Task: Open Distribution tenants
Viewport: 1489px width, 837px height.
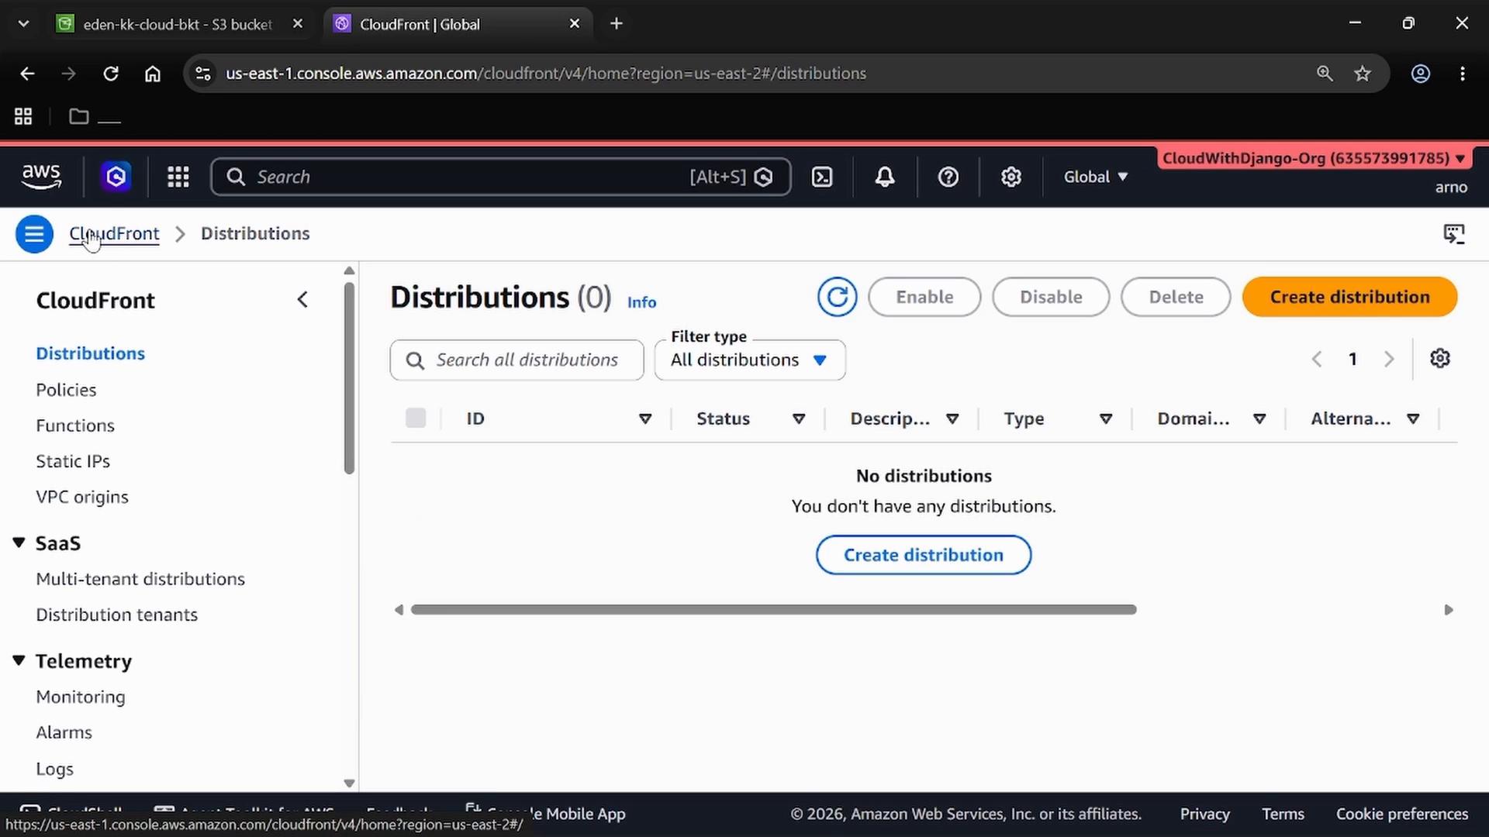Action: click(x=117, y=615)
